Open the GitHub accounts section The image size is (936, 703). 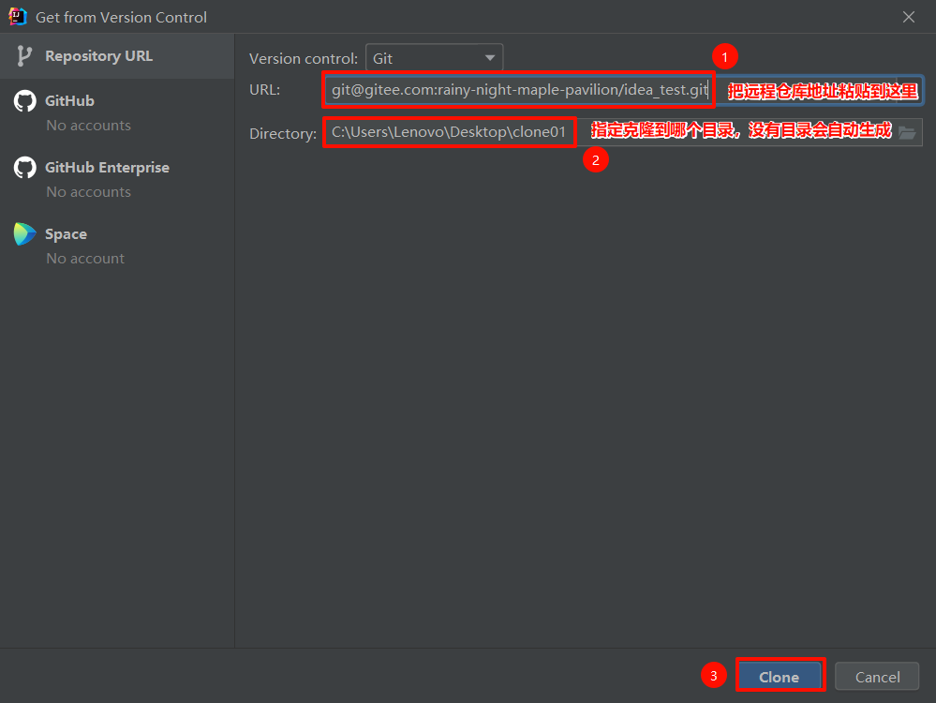(117, 112)
